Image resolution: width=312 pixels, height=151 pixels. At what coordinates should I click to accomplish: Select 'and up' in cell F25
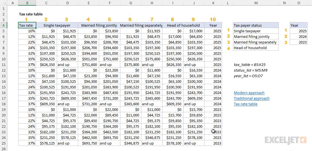[110, 143]
